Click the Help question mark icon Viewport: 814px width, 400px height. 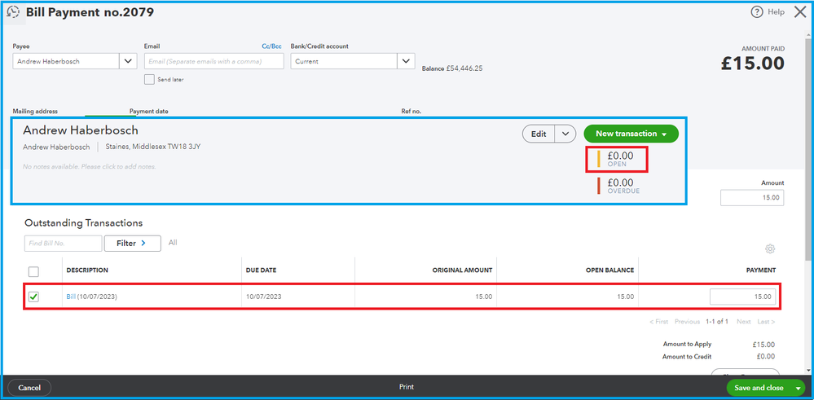click(x=757, y=12)
